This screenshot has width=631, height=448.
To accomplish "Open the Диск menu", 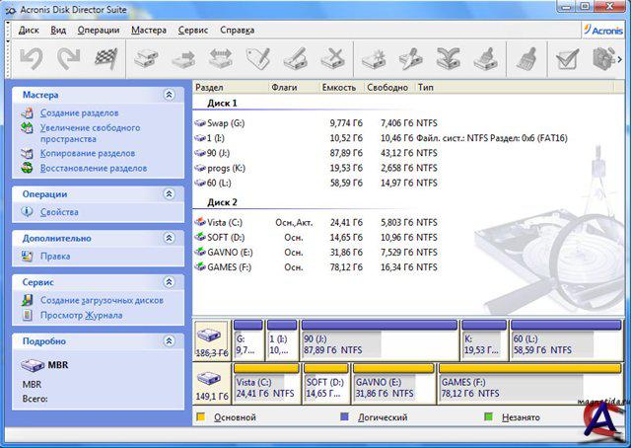I will point(29,30).
